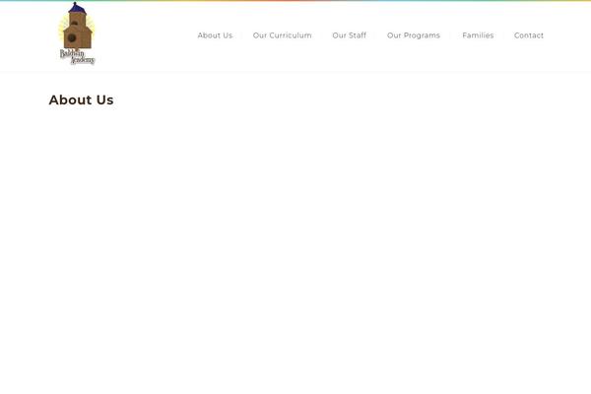Click the About Us page heading

(x=81, y=99)
